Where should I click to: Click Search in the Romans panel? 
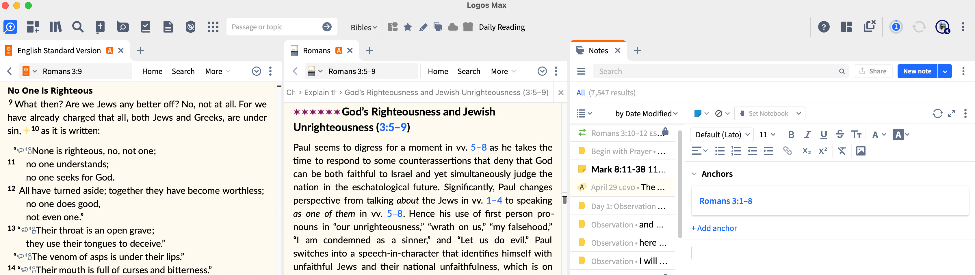click(x=469, y=71)
